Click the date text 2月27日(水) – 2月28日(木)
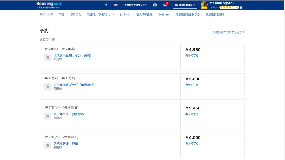 pyautogui.click(x=61, y=137)
